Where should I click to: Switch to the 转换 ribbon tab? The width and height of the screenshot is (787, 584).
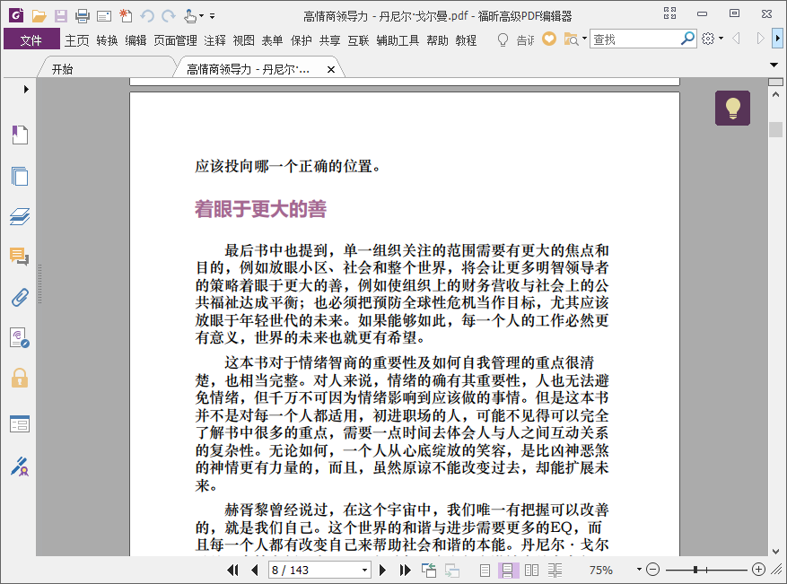tap(107, 40)
